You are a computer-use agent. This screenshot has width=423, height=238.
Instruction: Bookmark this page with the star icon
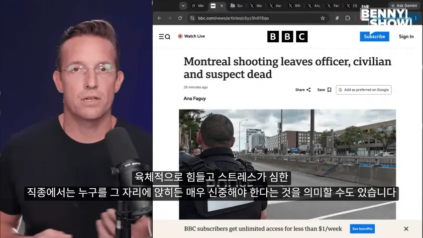322,18
